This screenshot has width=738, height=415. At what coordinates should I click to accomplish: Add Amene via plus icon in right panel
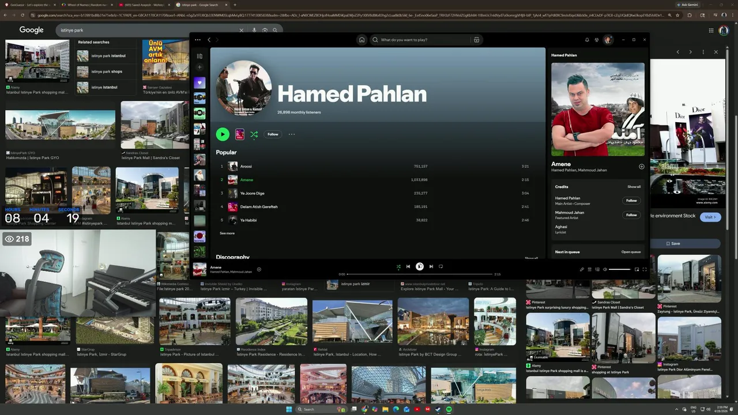pos(641,167)
